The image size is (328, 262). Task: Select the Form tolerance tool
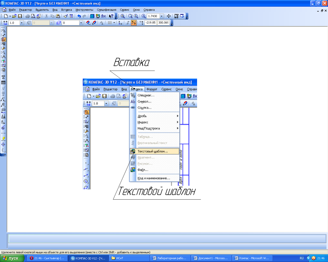(x=3, y=111)
